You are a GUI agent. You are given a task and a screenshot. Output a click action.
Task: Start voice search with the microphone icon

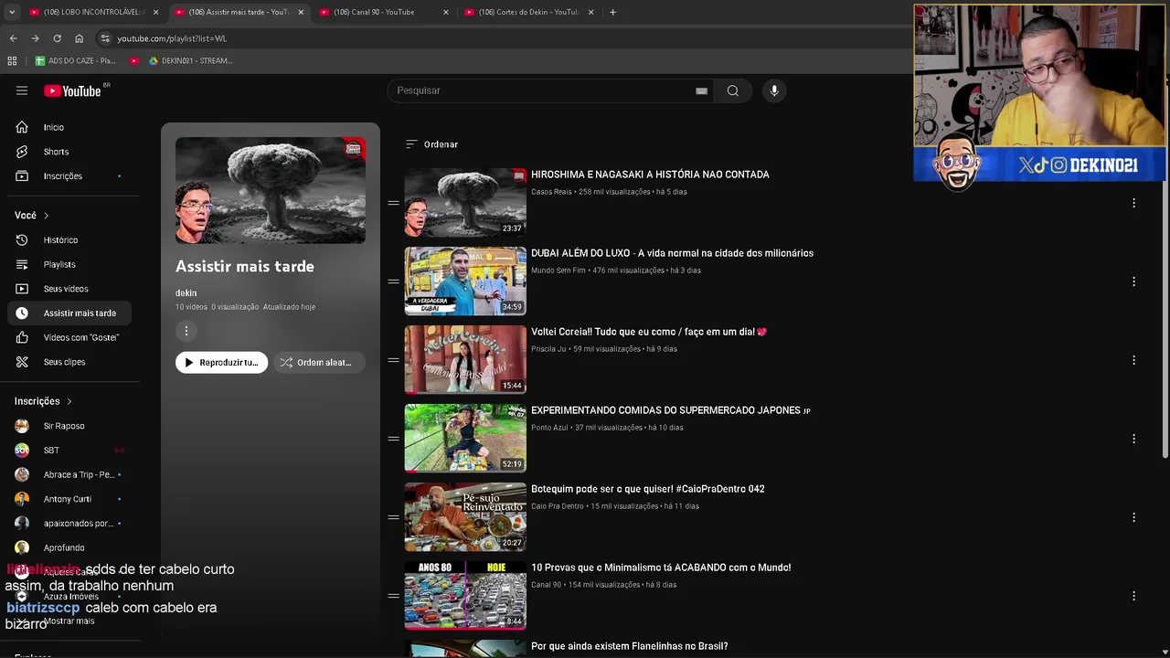point(774,90)
